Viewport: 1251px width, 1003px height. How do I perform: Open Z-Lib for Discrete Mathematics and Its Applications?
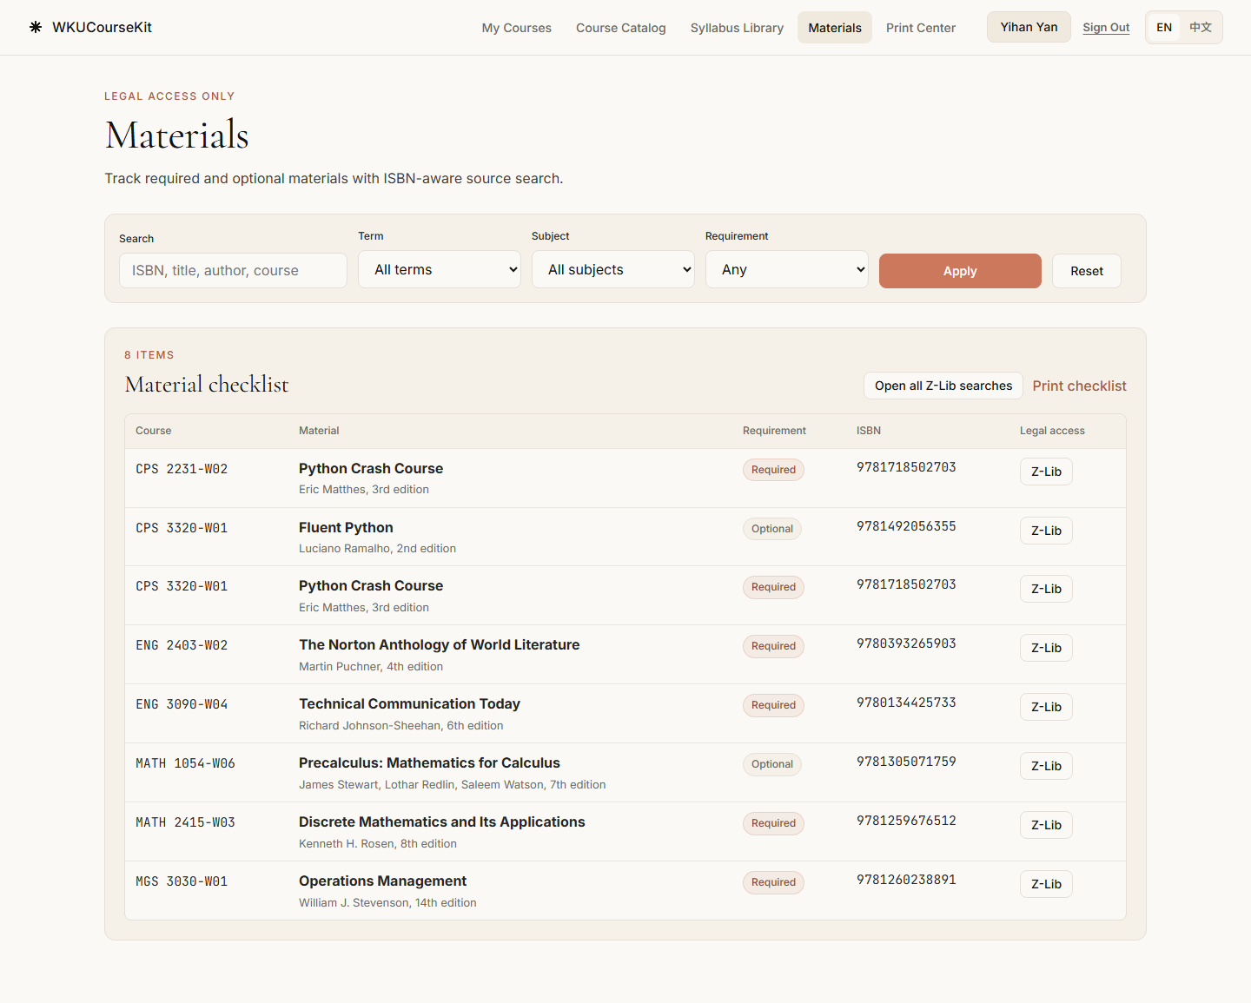1046,825
